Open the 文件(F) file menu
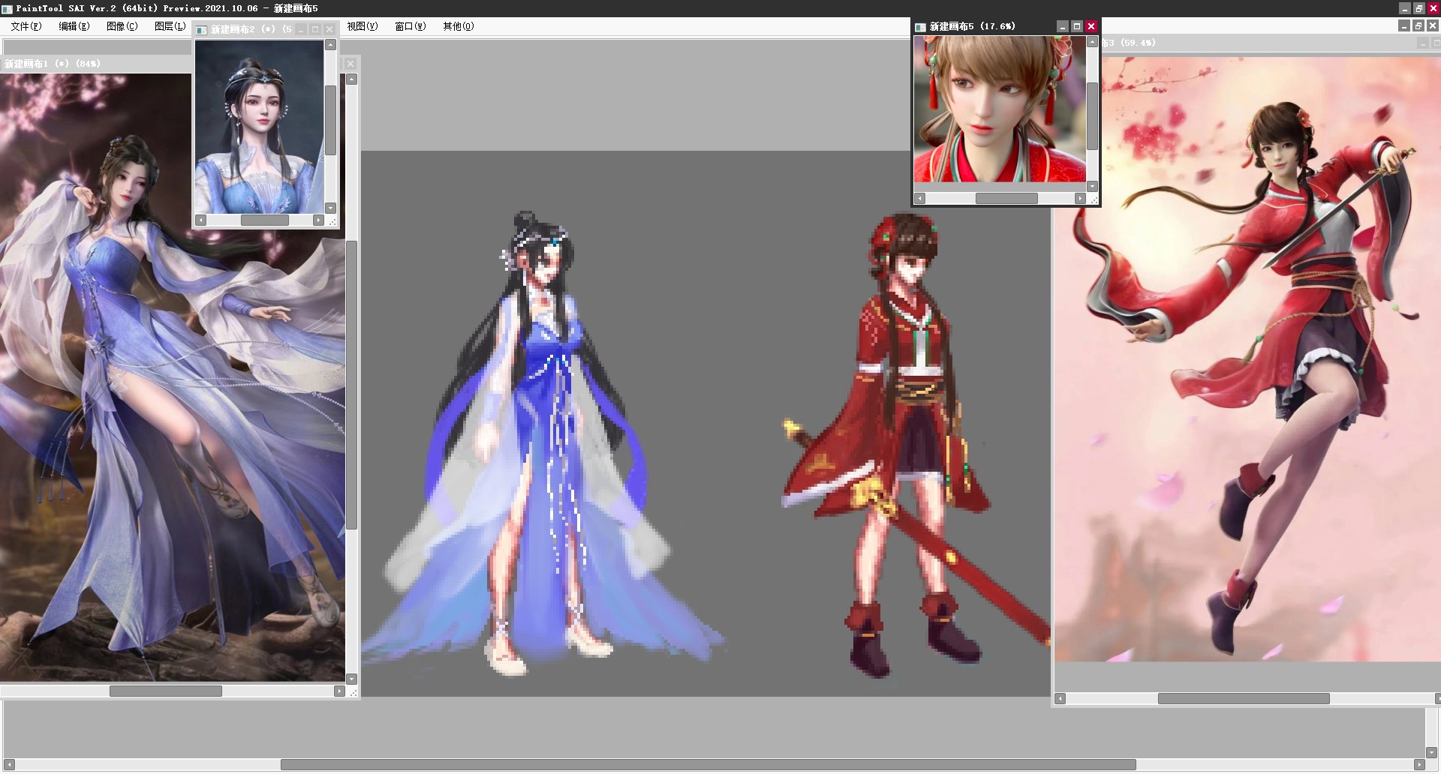 point(26,26)
